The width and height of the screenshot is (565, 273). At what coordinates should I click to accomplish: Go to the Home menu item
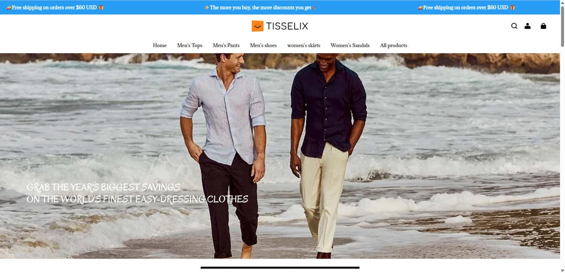coord(160,45)
